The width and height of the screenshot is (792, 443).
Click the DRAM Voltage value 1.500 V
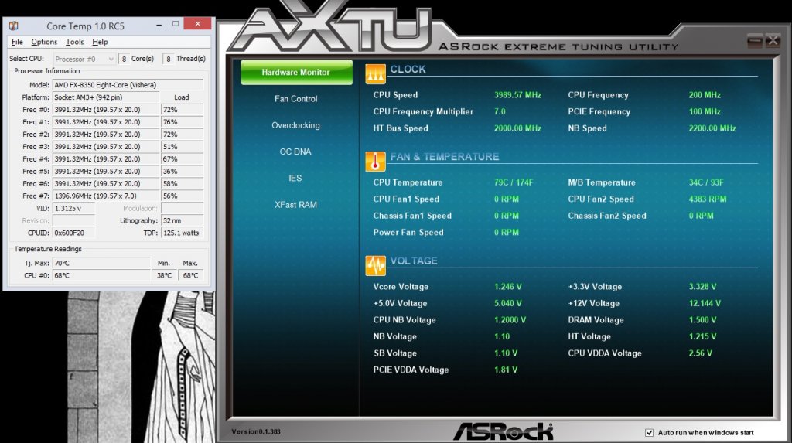[702, 320]
